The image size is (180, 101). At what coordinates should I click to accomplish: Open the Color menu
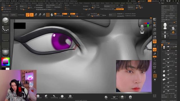pos(12,3)
